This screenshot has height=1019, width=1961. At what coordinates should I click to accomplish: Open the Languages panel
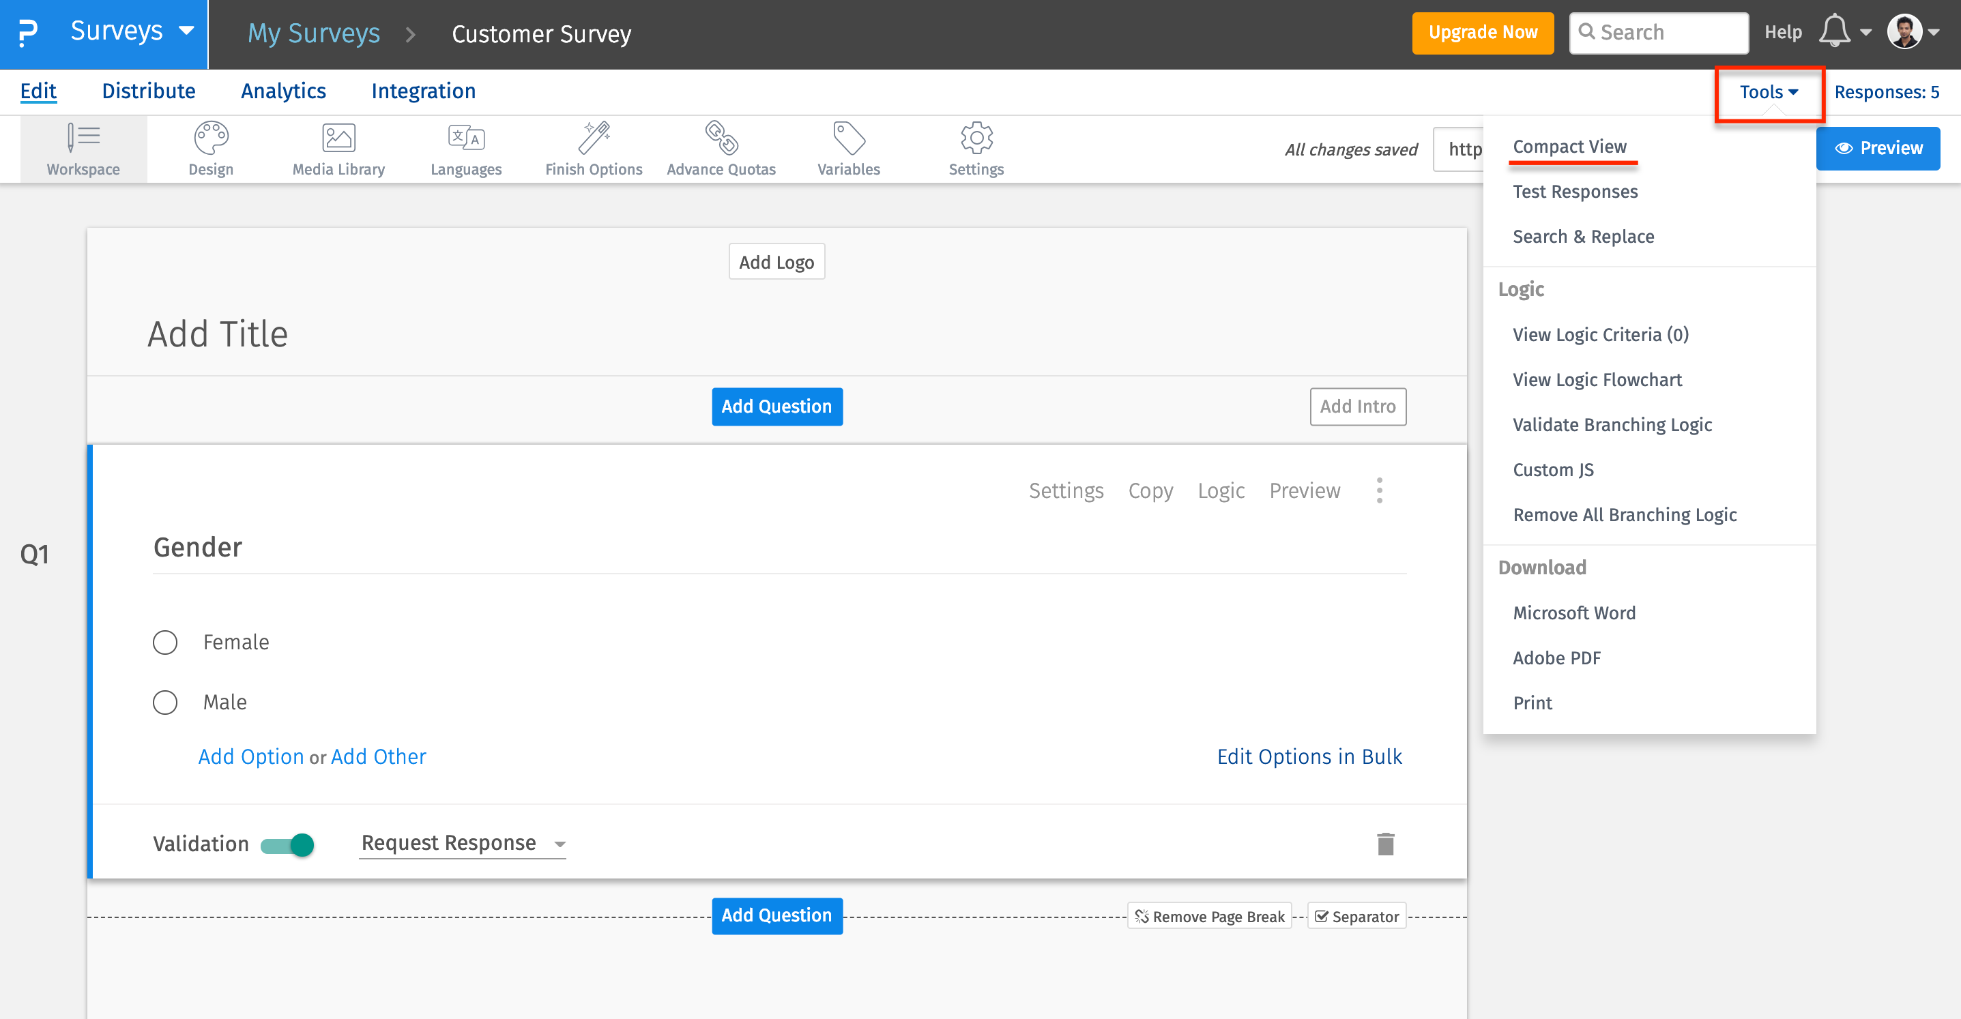point(465,149)
